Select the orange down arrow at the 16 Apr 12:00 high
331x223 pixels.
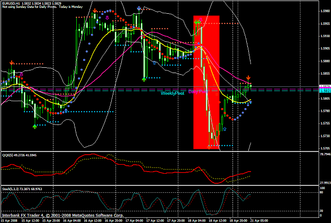[95, 11]
